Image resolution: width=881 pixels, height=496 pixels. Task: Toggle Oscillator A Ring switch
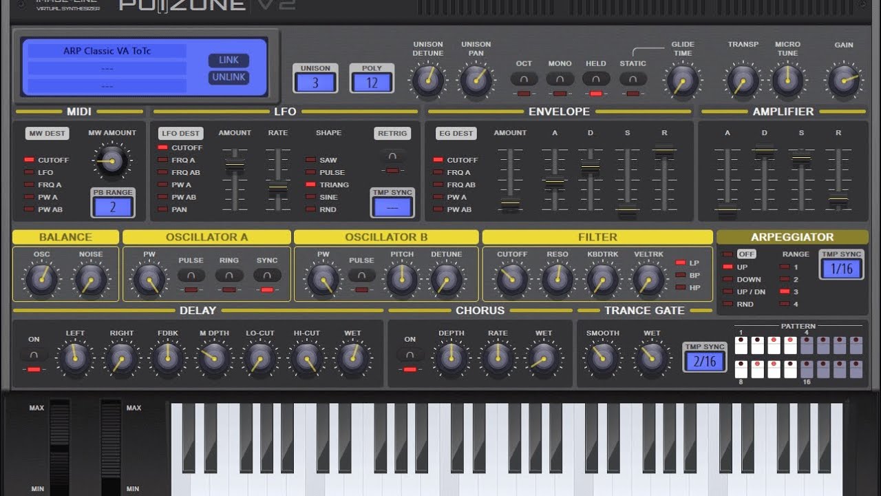point(229,276)
